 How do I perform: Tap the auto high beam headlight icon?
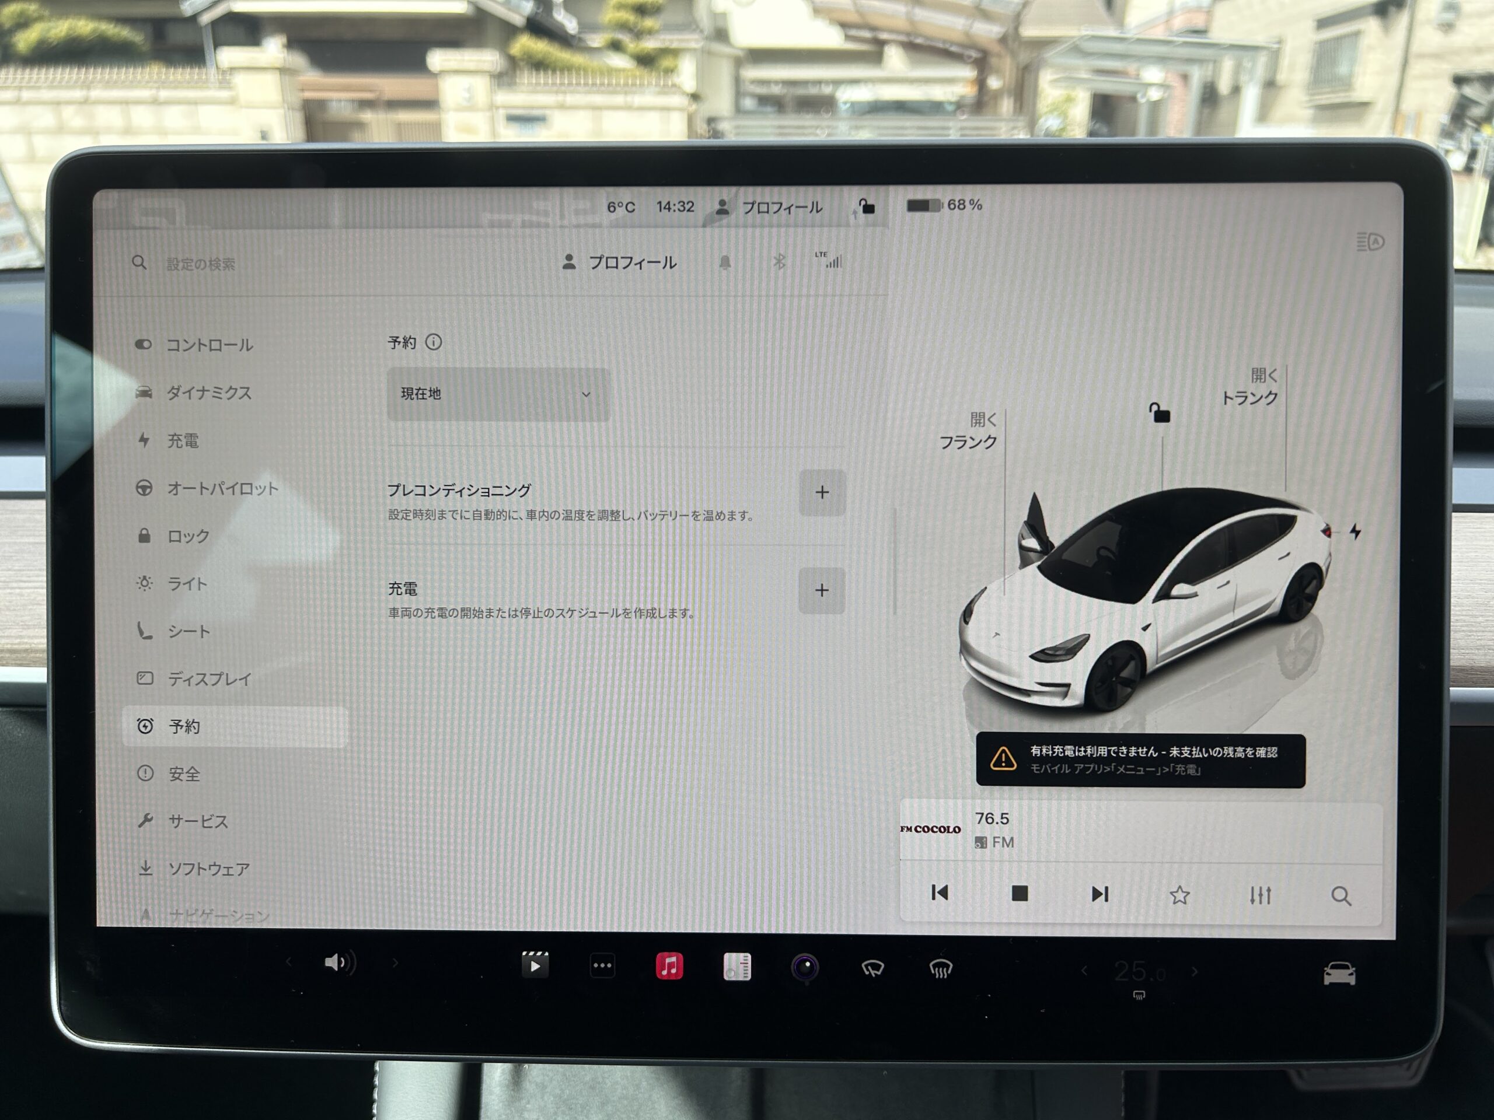[x=1370, y=242]
